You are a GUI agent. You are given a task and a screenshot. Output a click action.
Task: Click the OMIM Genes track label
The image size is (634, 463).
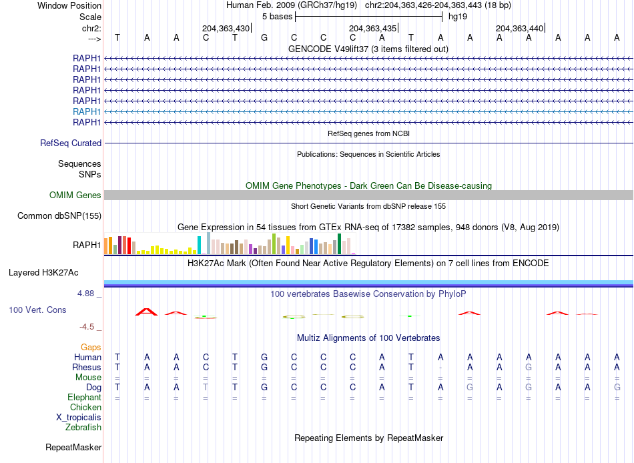75,195
